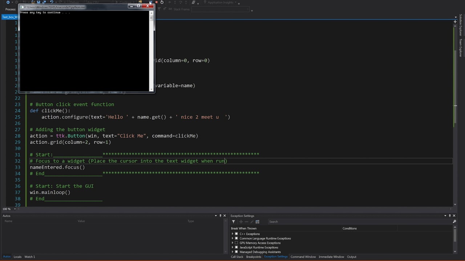
Task: Click the console window vertical scrollbar
Action: pyautogui.click(x=151, y=51)
